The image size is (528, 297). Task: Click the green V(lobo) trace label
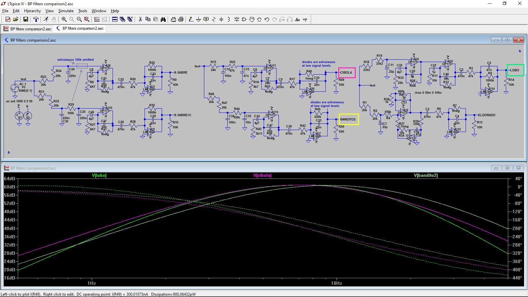coord(99,176)
